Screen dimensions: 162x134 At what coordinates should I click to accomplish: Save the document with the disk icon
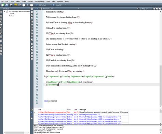pos(11,5)
